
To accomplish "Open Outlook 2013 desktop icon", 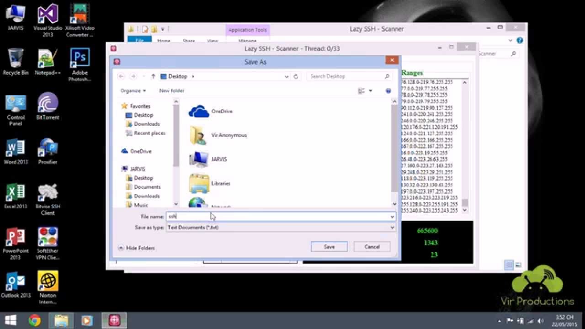I will [x=16, y=285].
